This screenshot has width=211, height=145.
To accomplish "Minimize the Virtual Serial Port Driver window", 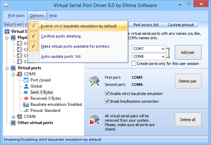I will (180, 5).
